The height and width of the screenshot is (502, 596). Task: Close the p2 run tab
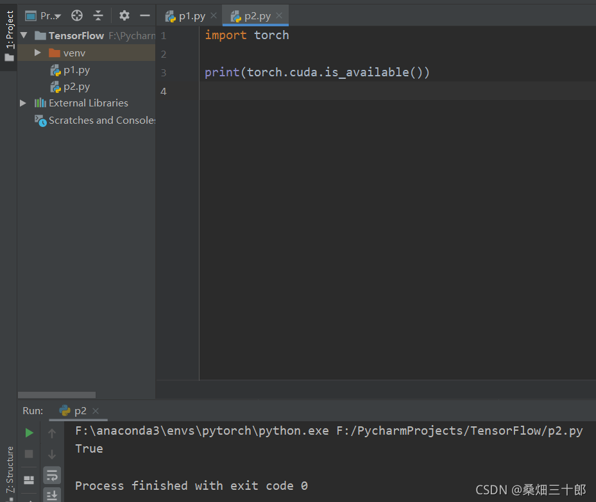(x=96, y=411)
